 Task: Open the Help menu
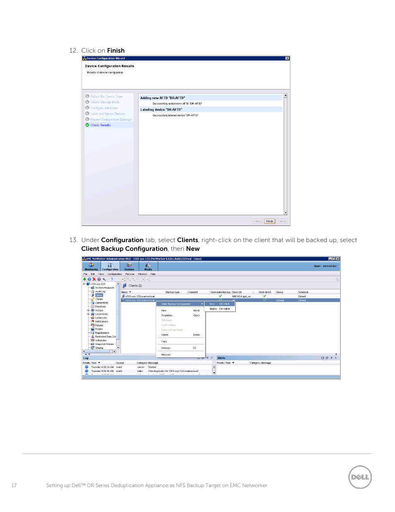[153, 274]
